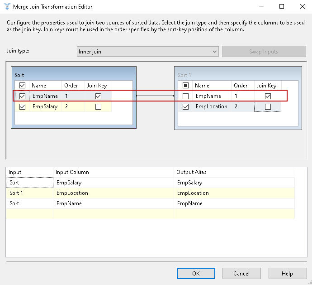This screenshot has width=312, height=285.
Task: Toggle the select-all checkbox in the Sort header
Action: [22, 86]
